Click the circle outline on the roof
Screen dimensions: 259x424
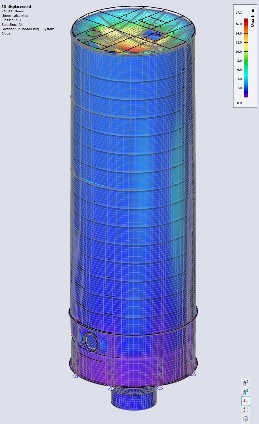(93, 33)
